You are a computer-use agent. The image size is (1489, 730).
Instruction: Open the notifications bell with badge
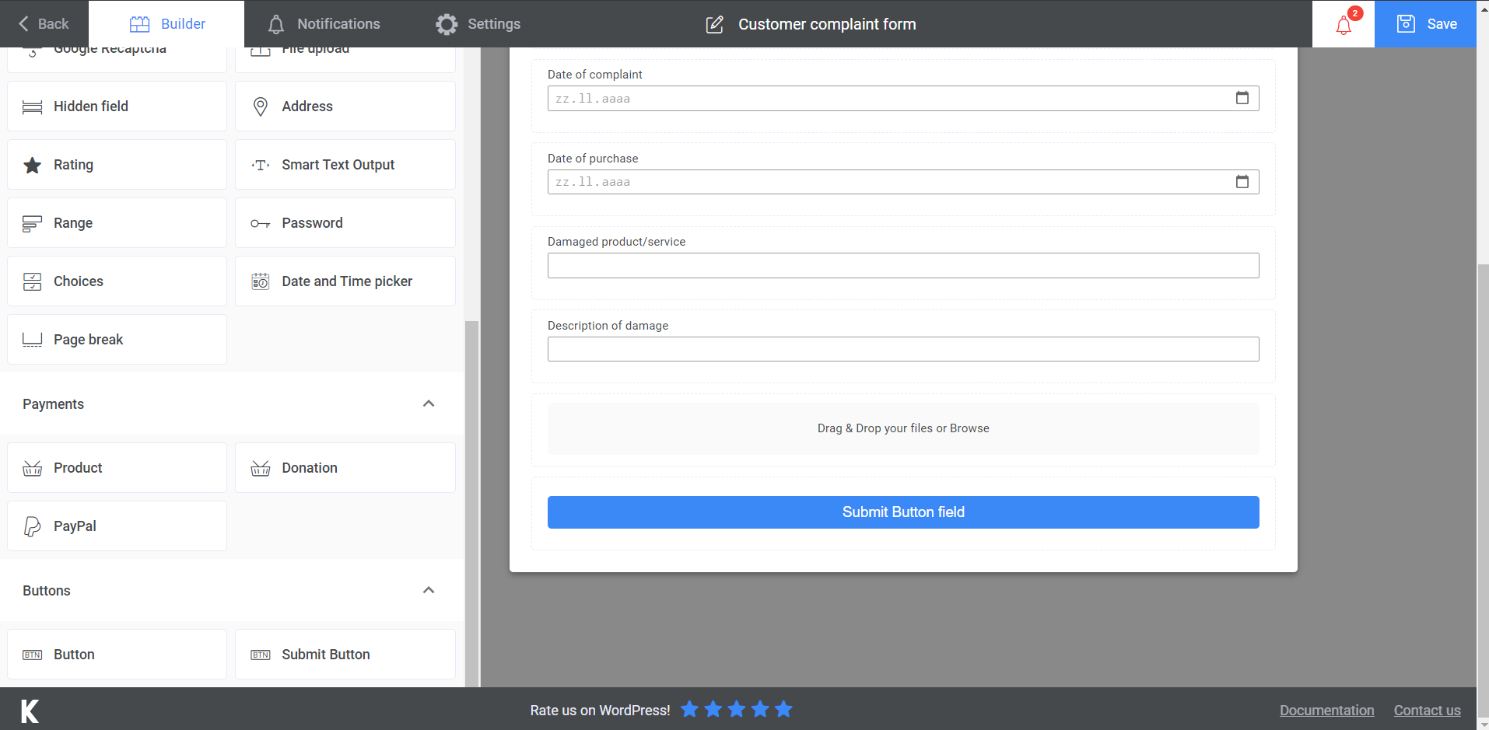point(1343,24)
